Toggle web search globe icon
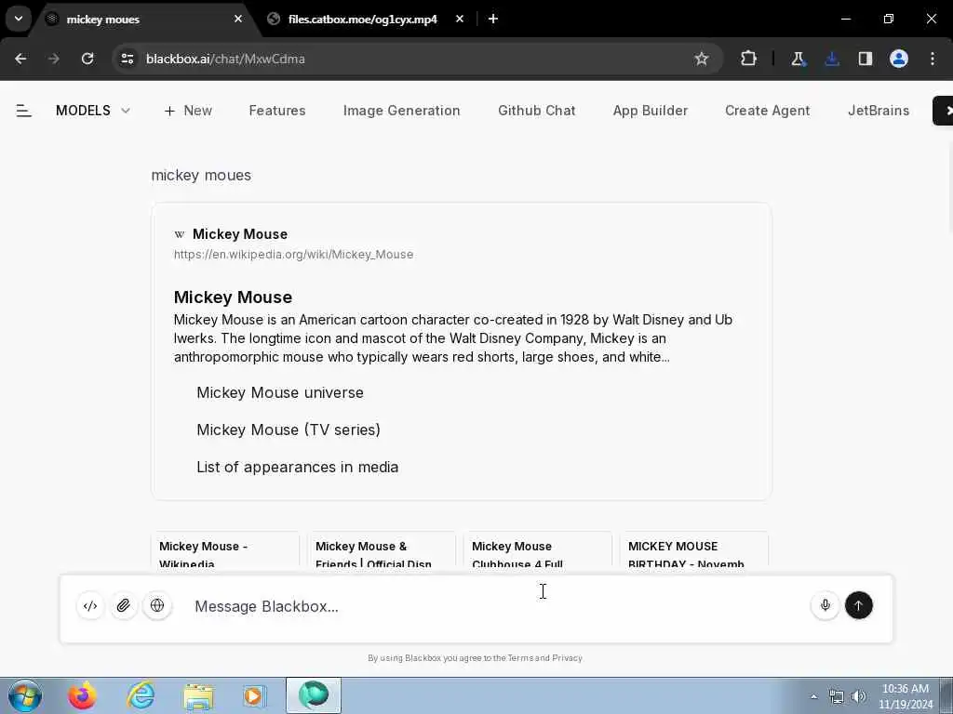Screen dimensions: 953x714 pyautogui.click(x=156, y=605)
